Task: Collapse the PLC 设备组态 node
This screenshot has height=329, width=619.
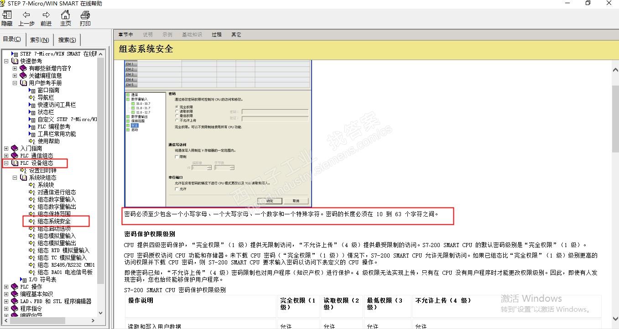Action: pos(6,163)
